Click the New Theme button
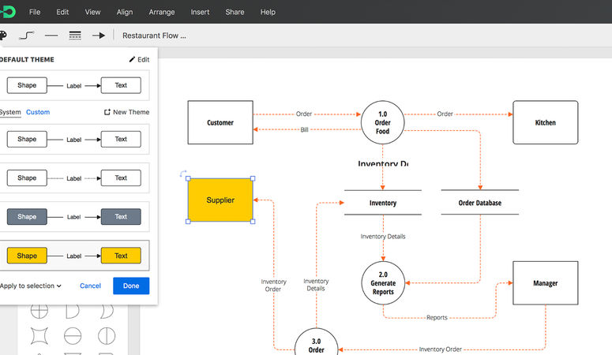 pos(126,112)
